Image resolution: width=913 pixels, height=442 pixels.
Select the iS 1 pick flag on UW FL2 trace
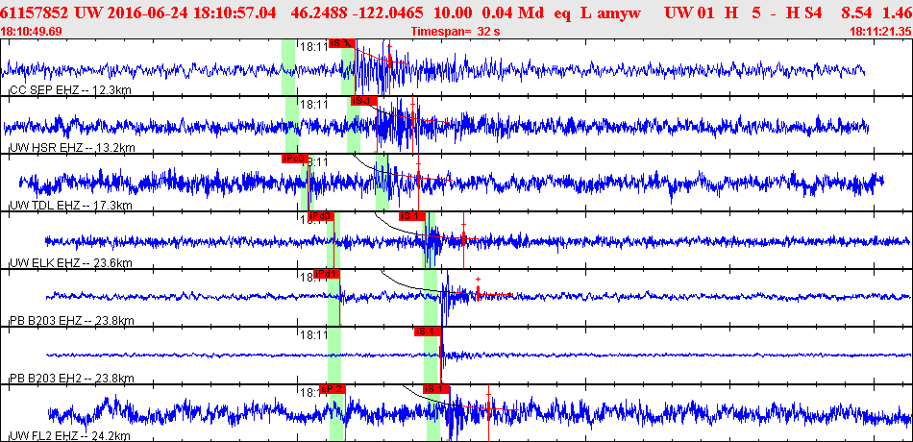tap(436, 389)
